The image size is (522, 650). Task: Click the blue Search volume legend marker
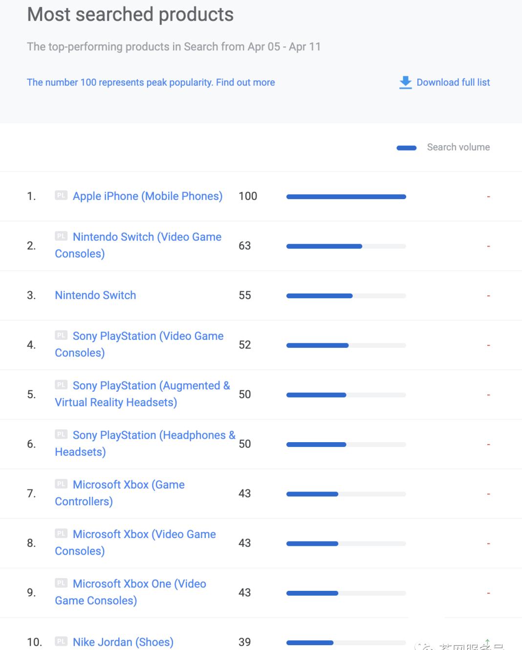[406, 148]
